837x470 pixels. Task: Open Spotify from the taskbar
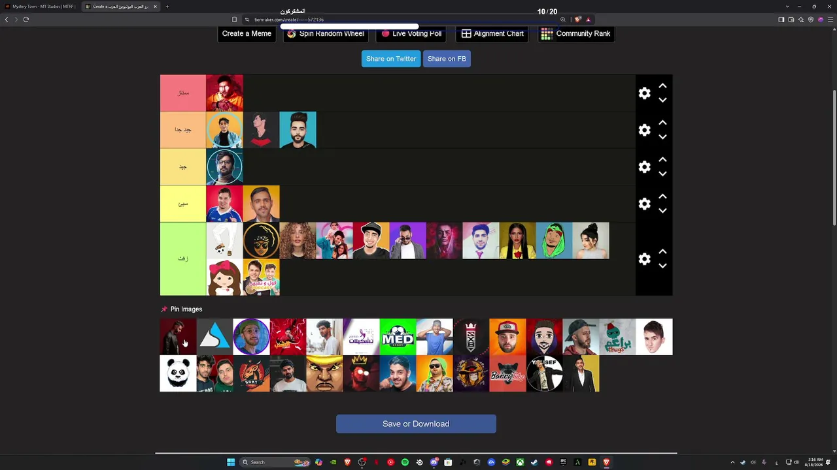pyautogui.click(x=405, y=462)
